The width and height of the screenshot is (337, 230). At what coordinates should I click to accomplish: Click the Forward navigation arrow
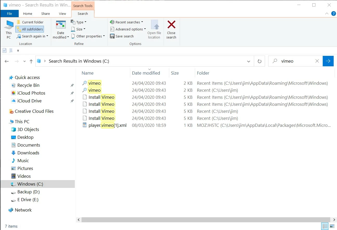click(17, 61)
